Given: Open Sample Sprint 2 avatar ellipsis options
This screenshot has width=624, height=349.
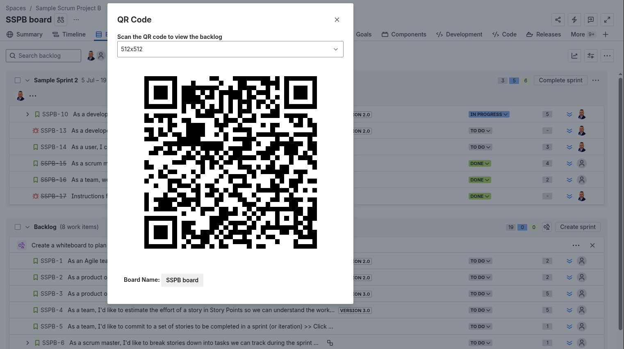Looking at the screenshot, I should 33,96.
